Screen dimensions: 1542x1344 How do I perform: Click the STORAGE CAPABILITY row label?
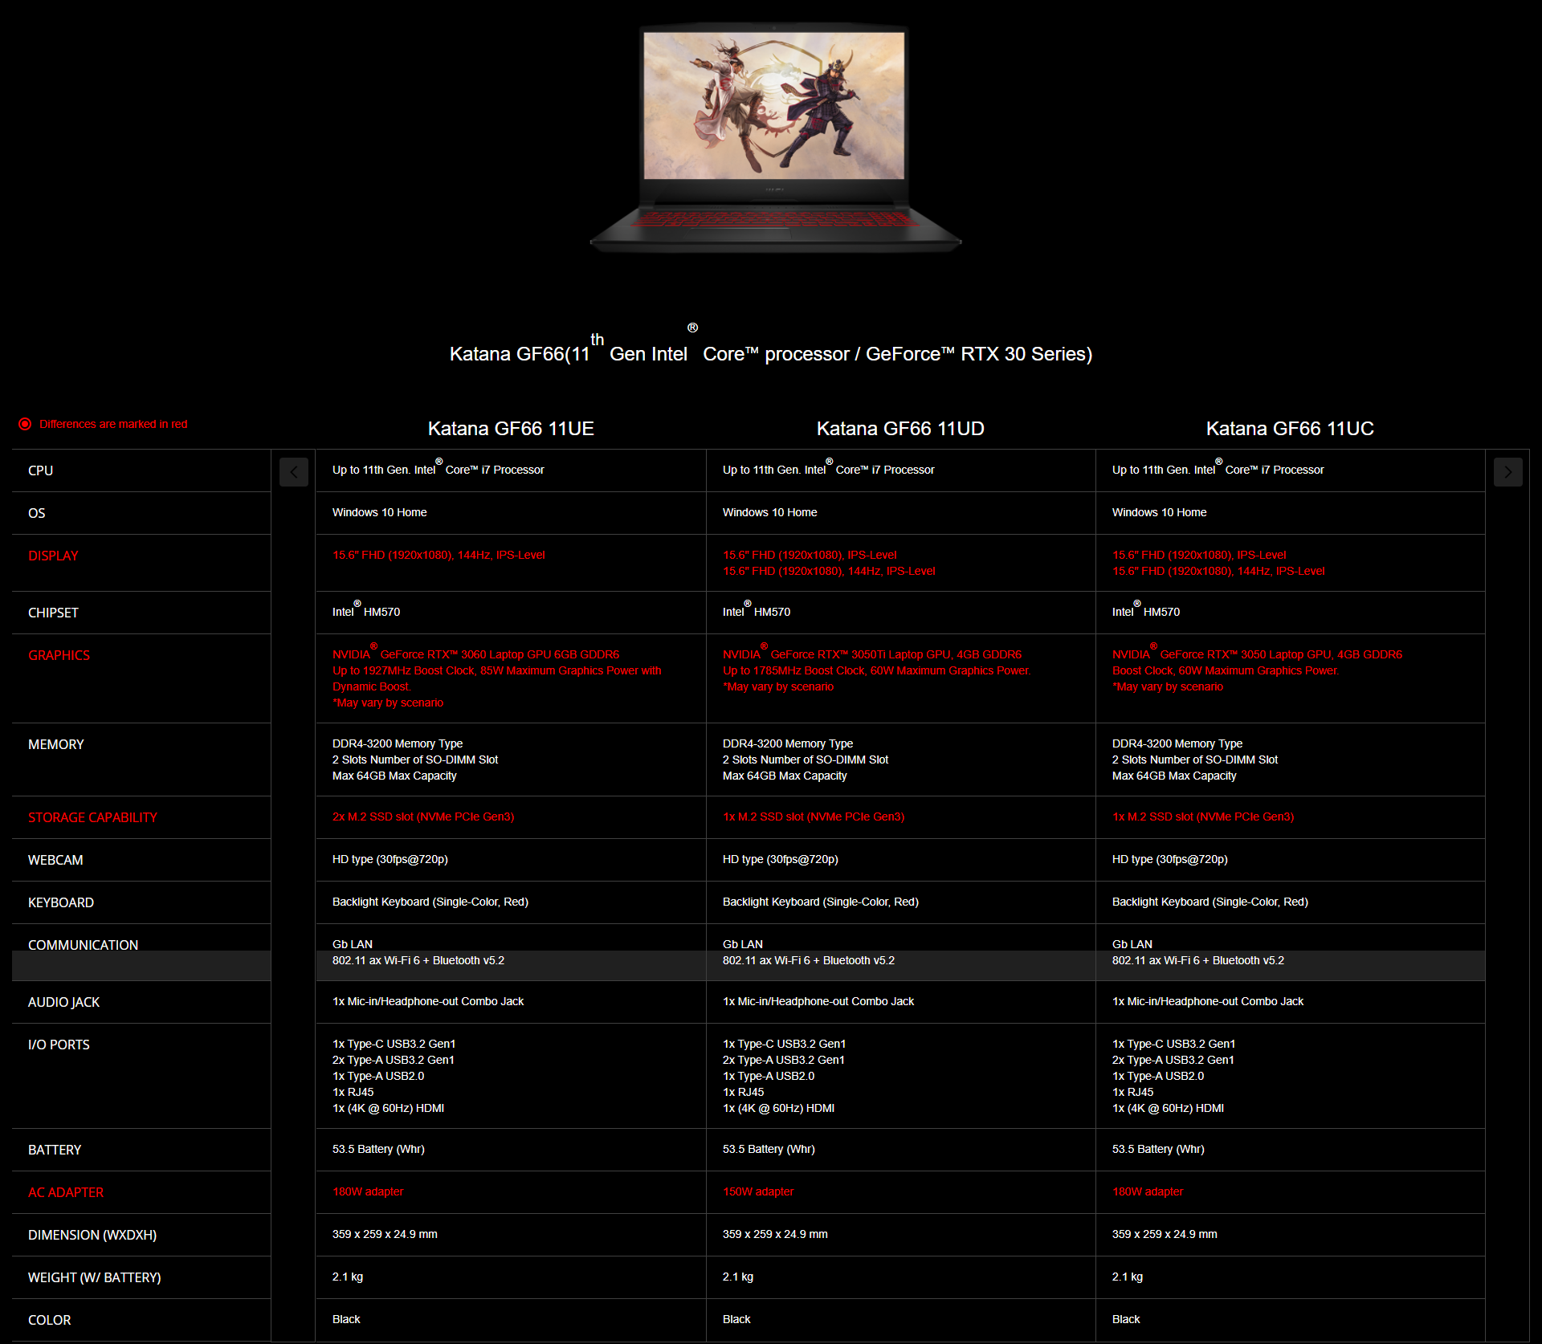92,817
